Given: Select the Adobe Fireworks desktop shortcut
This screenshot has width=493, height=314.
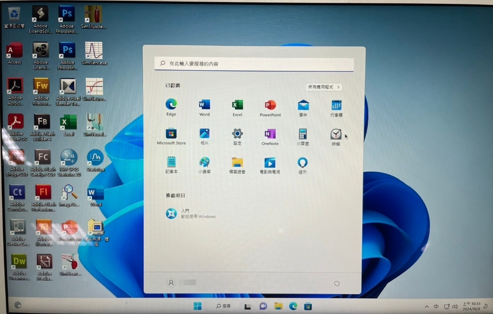Looking at the screenshot, I should click(x=42, y=91).
